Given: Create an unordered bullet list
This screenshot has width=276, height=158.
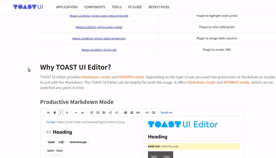Looking at the screenshot, I should 91,113.
